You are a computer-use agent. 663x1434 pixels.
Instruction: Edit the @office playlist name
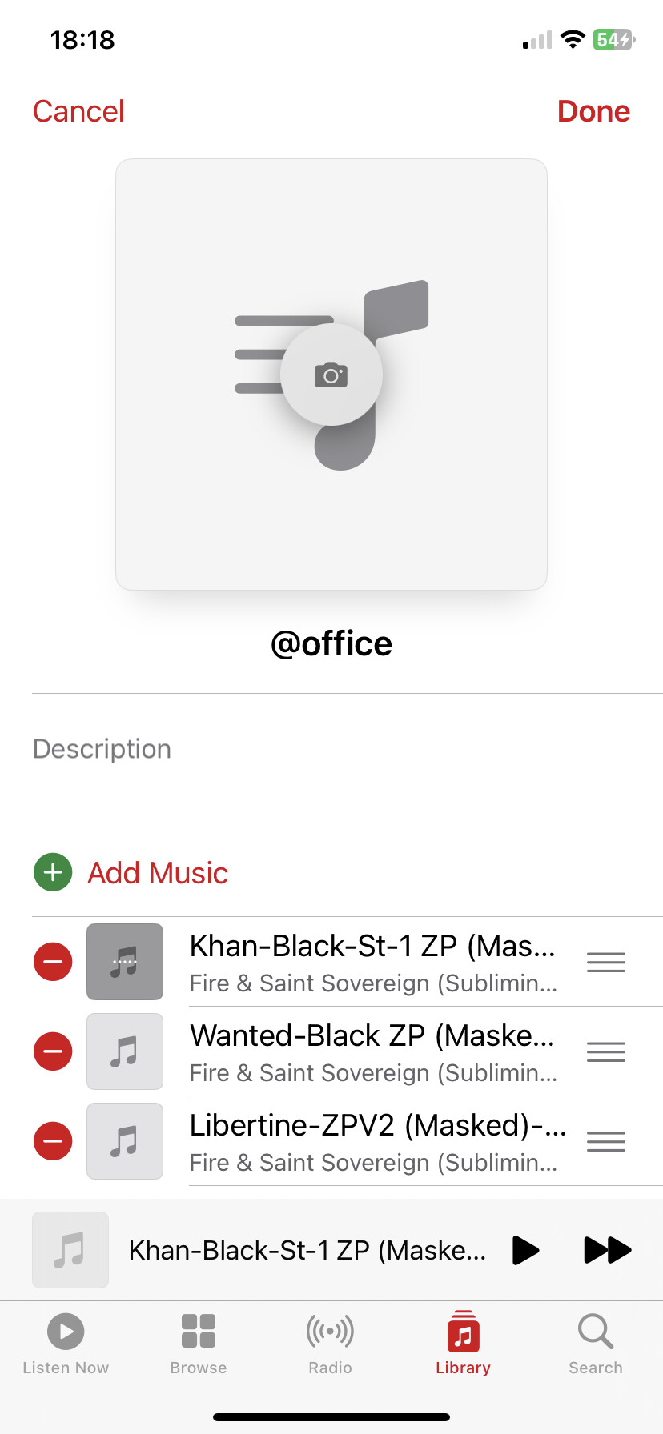[x=331, y=643]
